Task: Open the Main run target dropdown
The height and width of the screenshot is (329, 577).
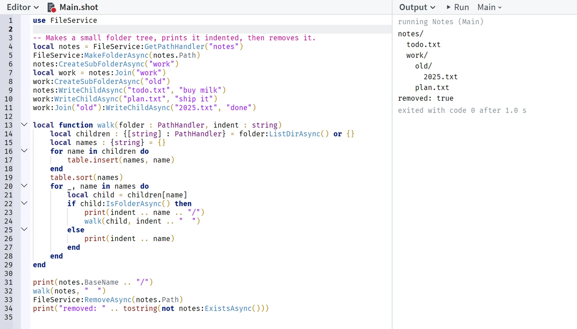Action: [x=489, y=7]
